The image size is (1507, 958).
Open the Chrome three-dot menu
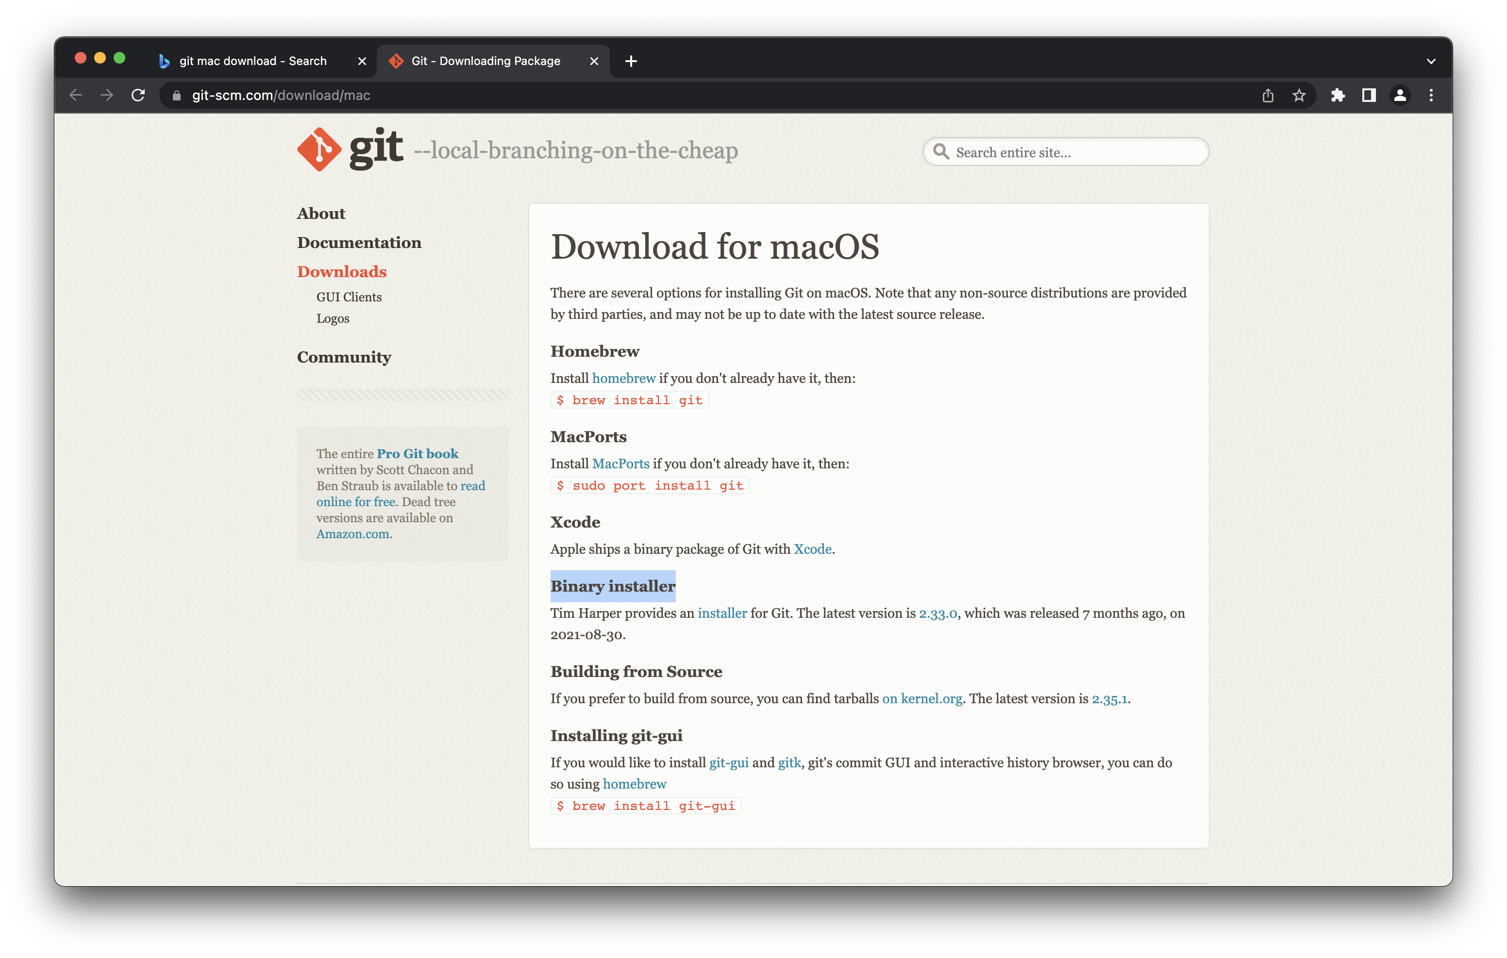pos(1431,95)
